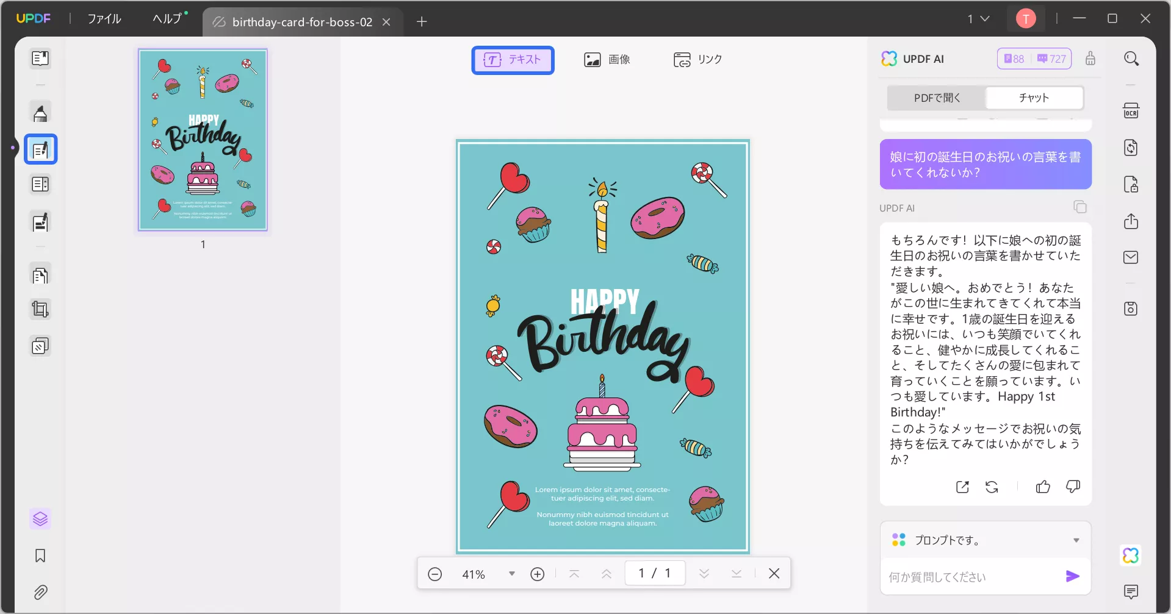
Task: Select the チャット mode toggle
Action: (x=1034, y=98)
